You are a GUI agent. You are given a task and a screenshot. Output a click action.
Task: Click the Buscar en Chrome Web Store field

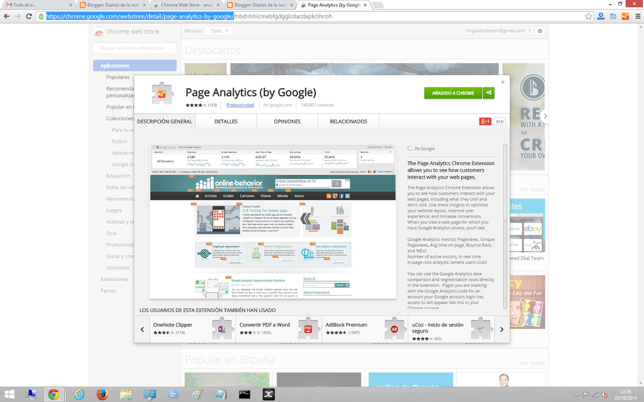[135, 48]
